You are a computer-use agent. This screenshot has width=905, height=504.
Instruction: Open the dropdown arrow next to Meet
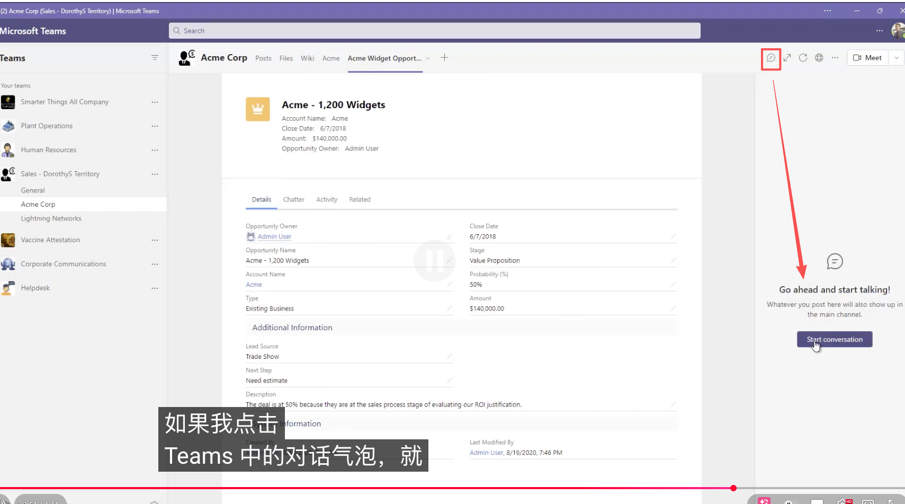(897, 58)
